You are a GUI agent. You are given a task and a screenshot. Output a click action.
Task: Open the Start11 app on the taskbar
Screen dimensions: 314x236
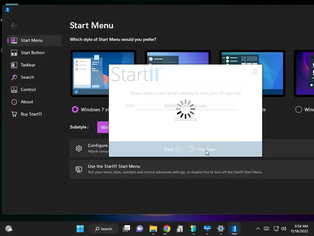(x=234, y=229)
